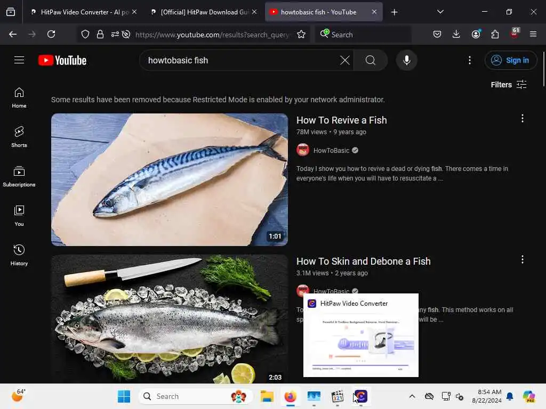Open more options for How To Revive a Fish
Screen dimensions: 546x409
click(523, 119)
